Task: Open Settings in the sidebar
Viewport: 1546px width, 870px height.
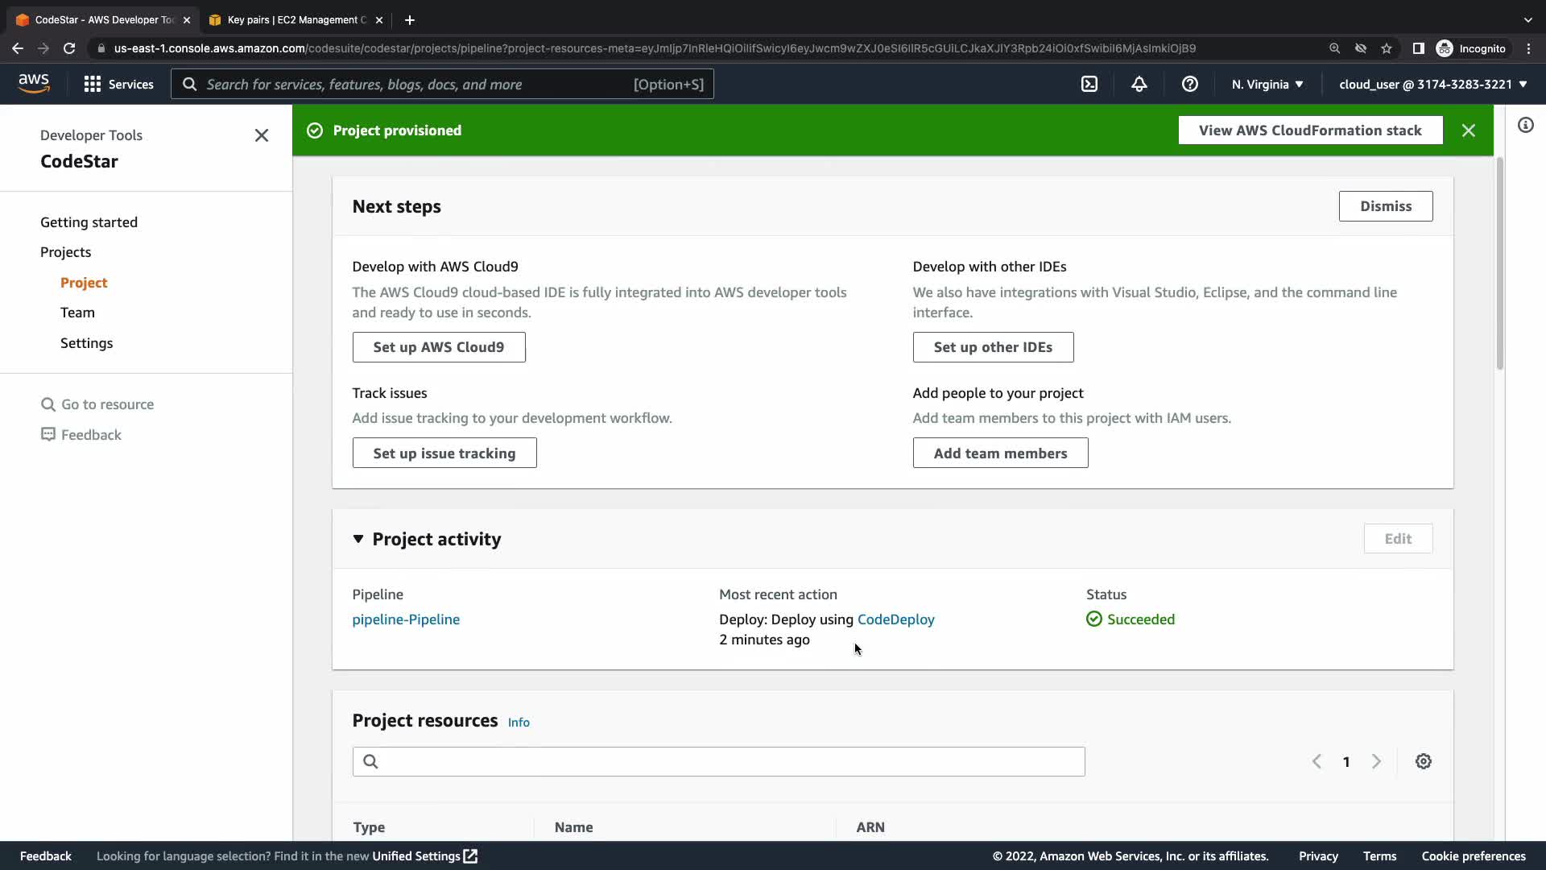Action: pos(86,343)
